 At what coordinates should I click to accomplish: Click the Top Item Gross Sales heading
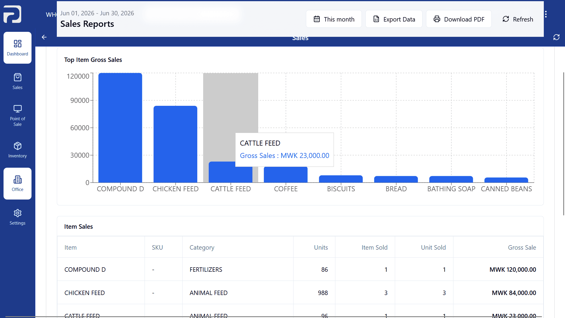tap(93, 60)
